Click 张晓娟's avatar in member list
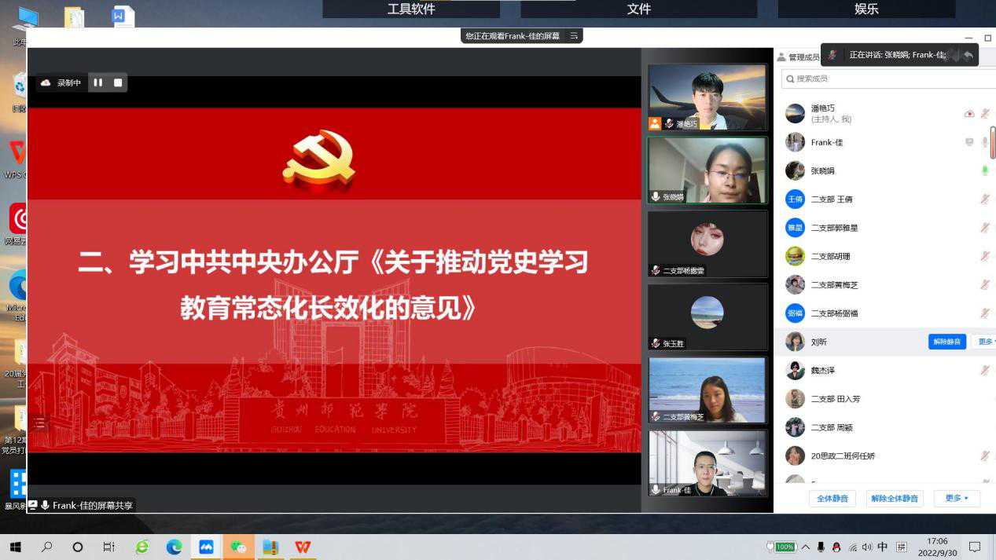The width and height of the screenshot is (996, 560). point(795,170)
